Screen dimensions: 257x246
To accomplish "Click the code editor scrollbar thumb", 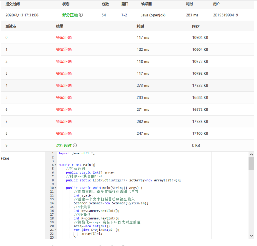I will 251,163.
